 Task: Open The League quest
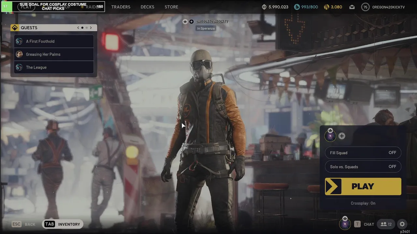pyautogui.click(x=54, y=67)
